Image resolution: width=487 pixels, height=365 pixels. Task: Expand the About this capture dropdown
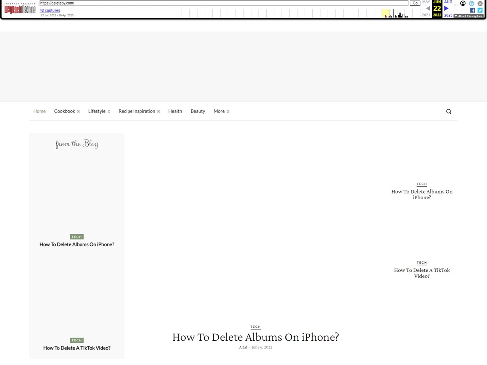(468, 16)
